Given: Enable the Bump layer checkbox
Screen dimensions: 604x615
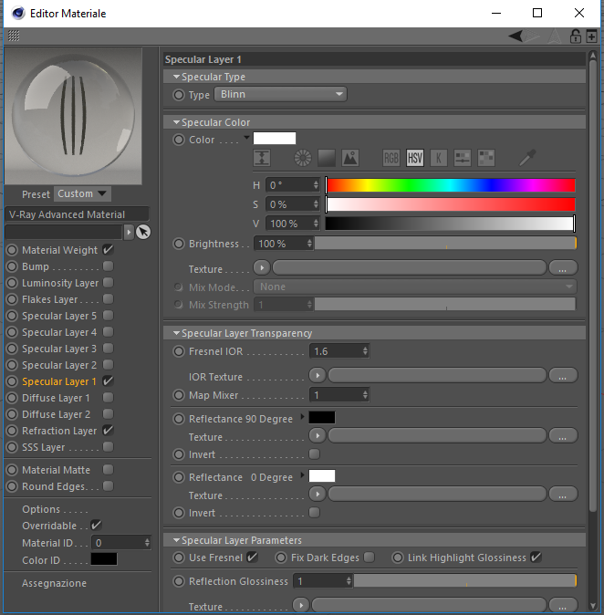Looking at the screenshot, I should (108, 266).
